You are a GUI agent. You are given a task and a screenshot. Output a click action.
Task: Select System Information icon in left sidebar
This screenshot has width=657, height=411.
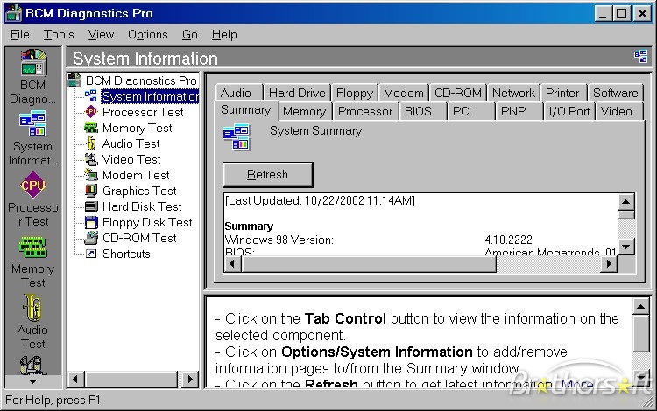32,124
